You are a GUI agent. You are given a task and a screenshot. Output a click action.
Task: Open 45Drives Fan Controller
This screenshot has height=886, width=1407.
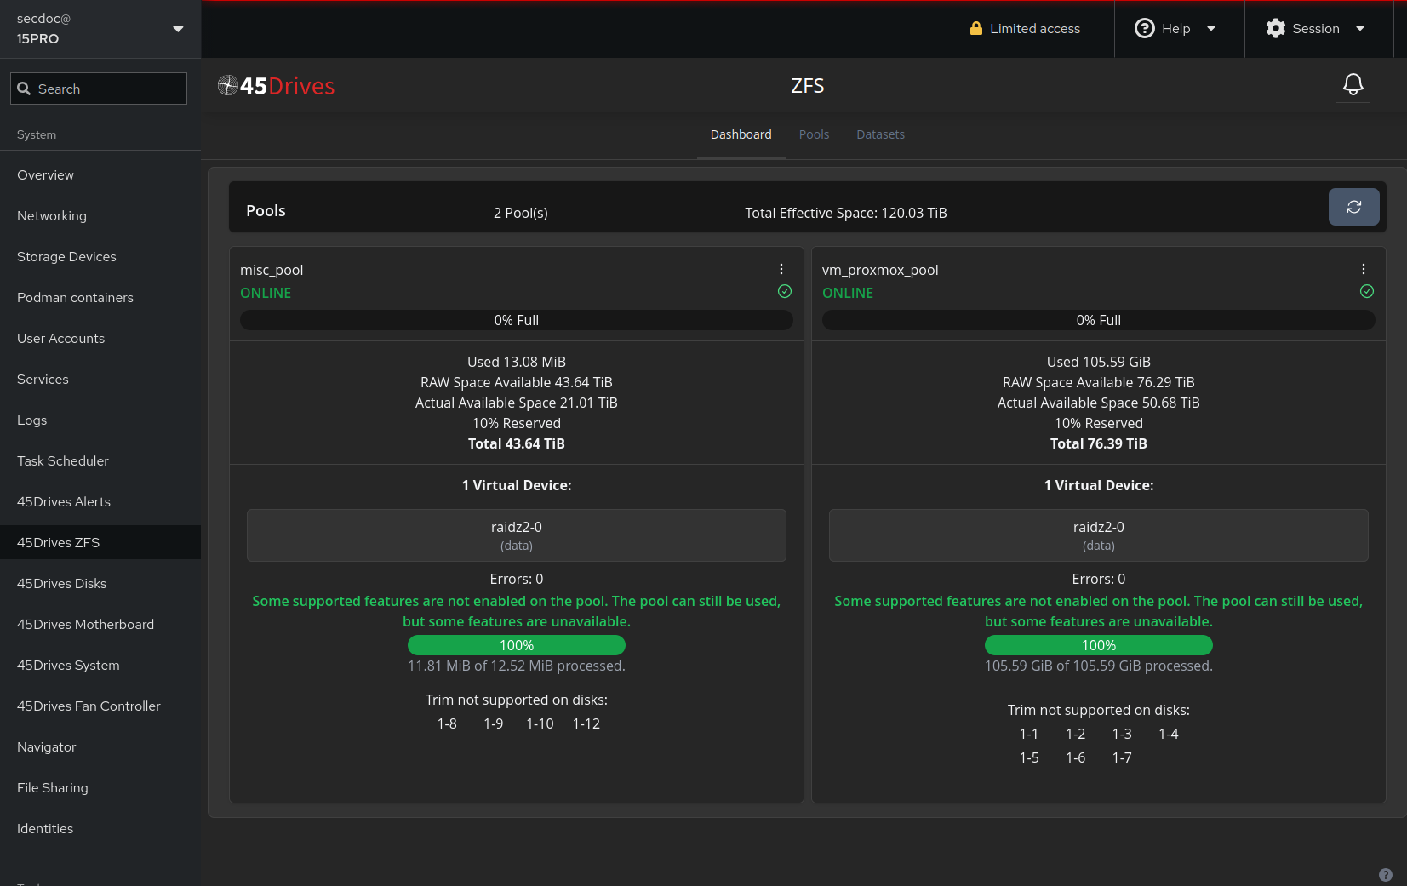[100, 706]
